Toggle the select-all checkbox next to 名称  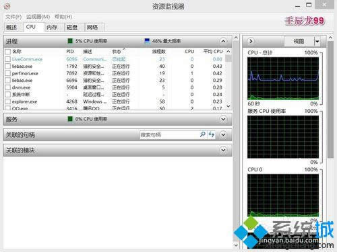tap(8, 52)
